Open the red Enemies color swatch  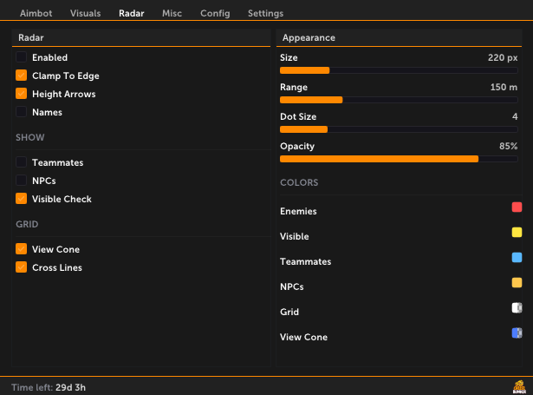click(517, 207)
